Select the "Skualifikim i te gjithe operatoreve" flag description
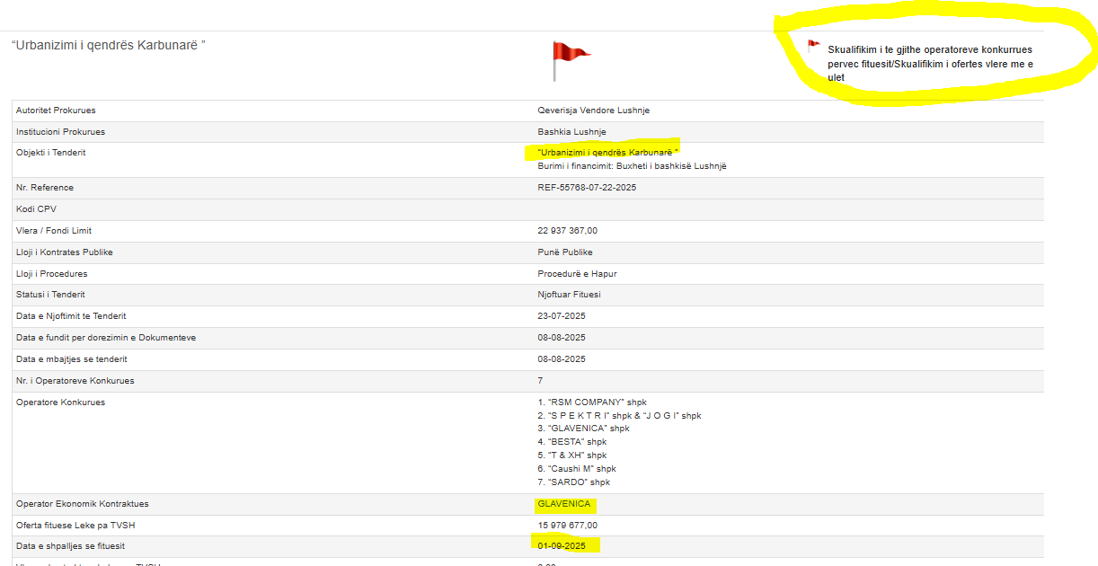Viewport: 1098px width, 566px height. tap(929, 64)
